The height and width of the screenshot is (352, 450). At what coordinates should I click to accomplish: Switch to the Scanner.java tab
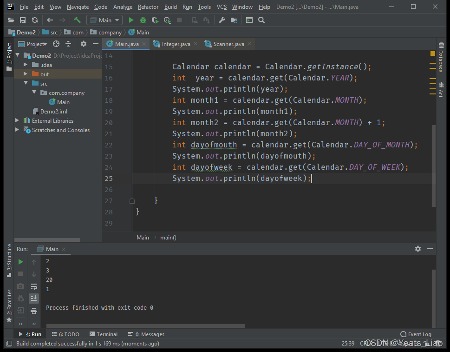click(229, 44)
